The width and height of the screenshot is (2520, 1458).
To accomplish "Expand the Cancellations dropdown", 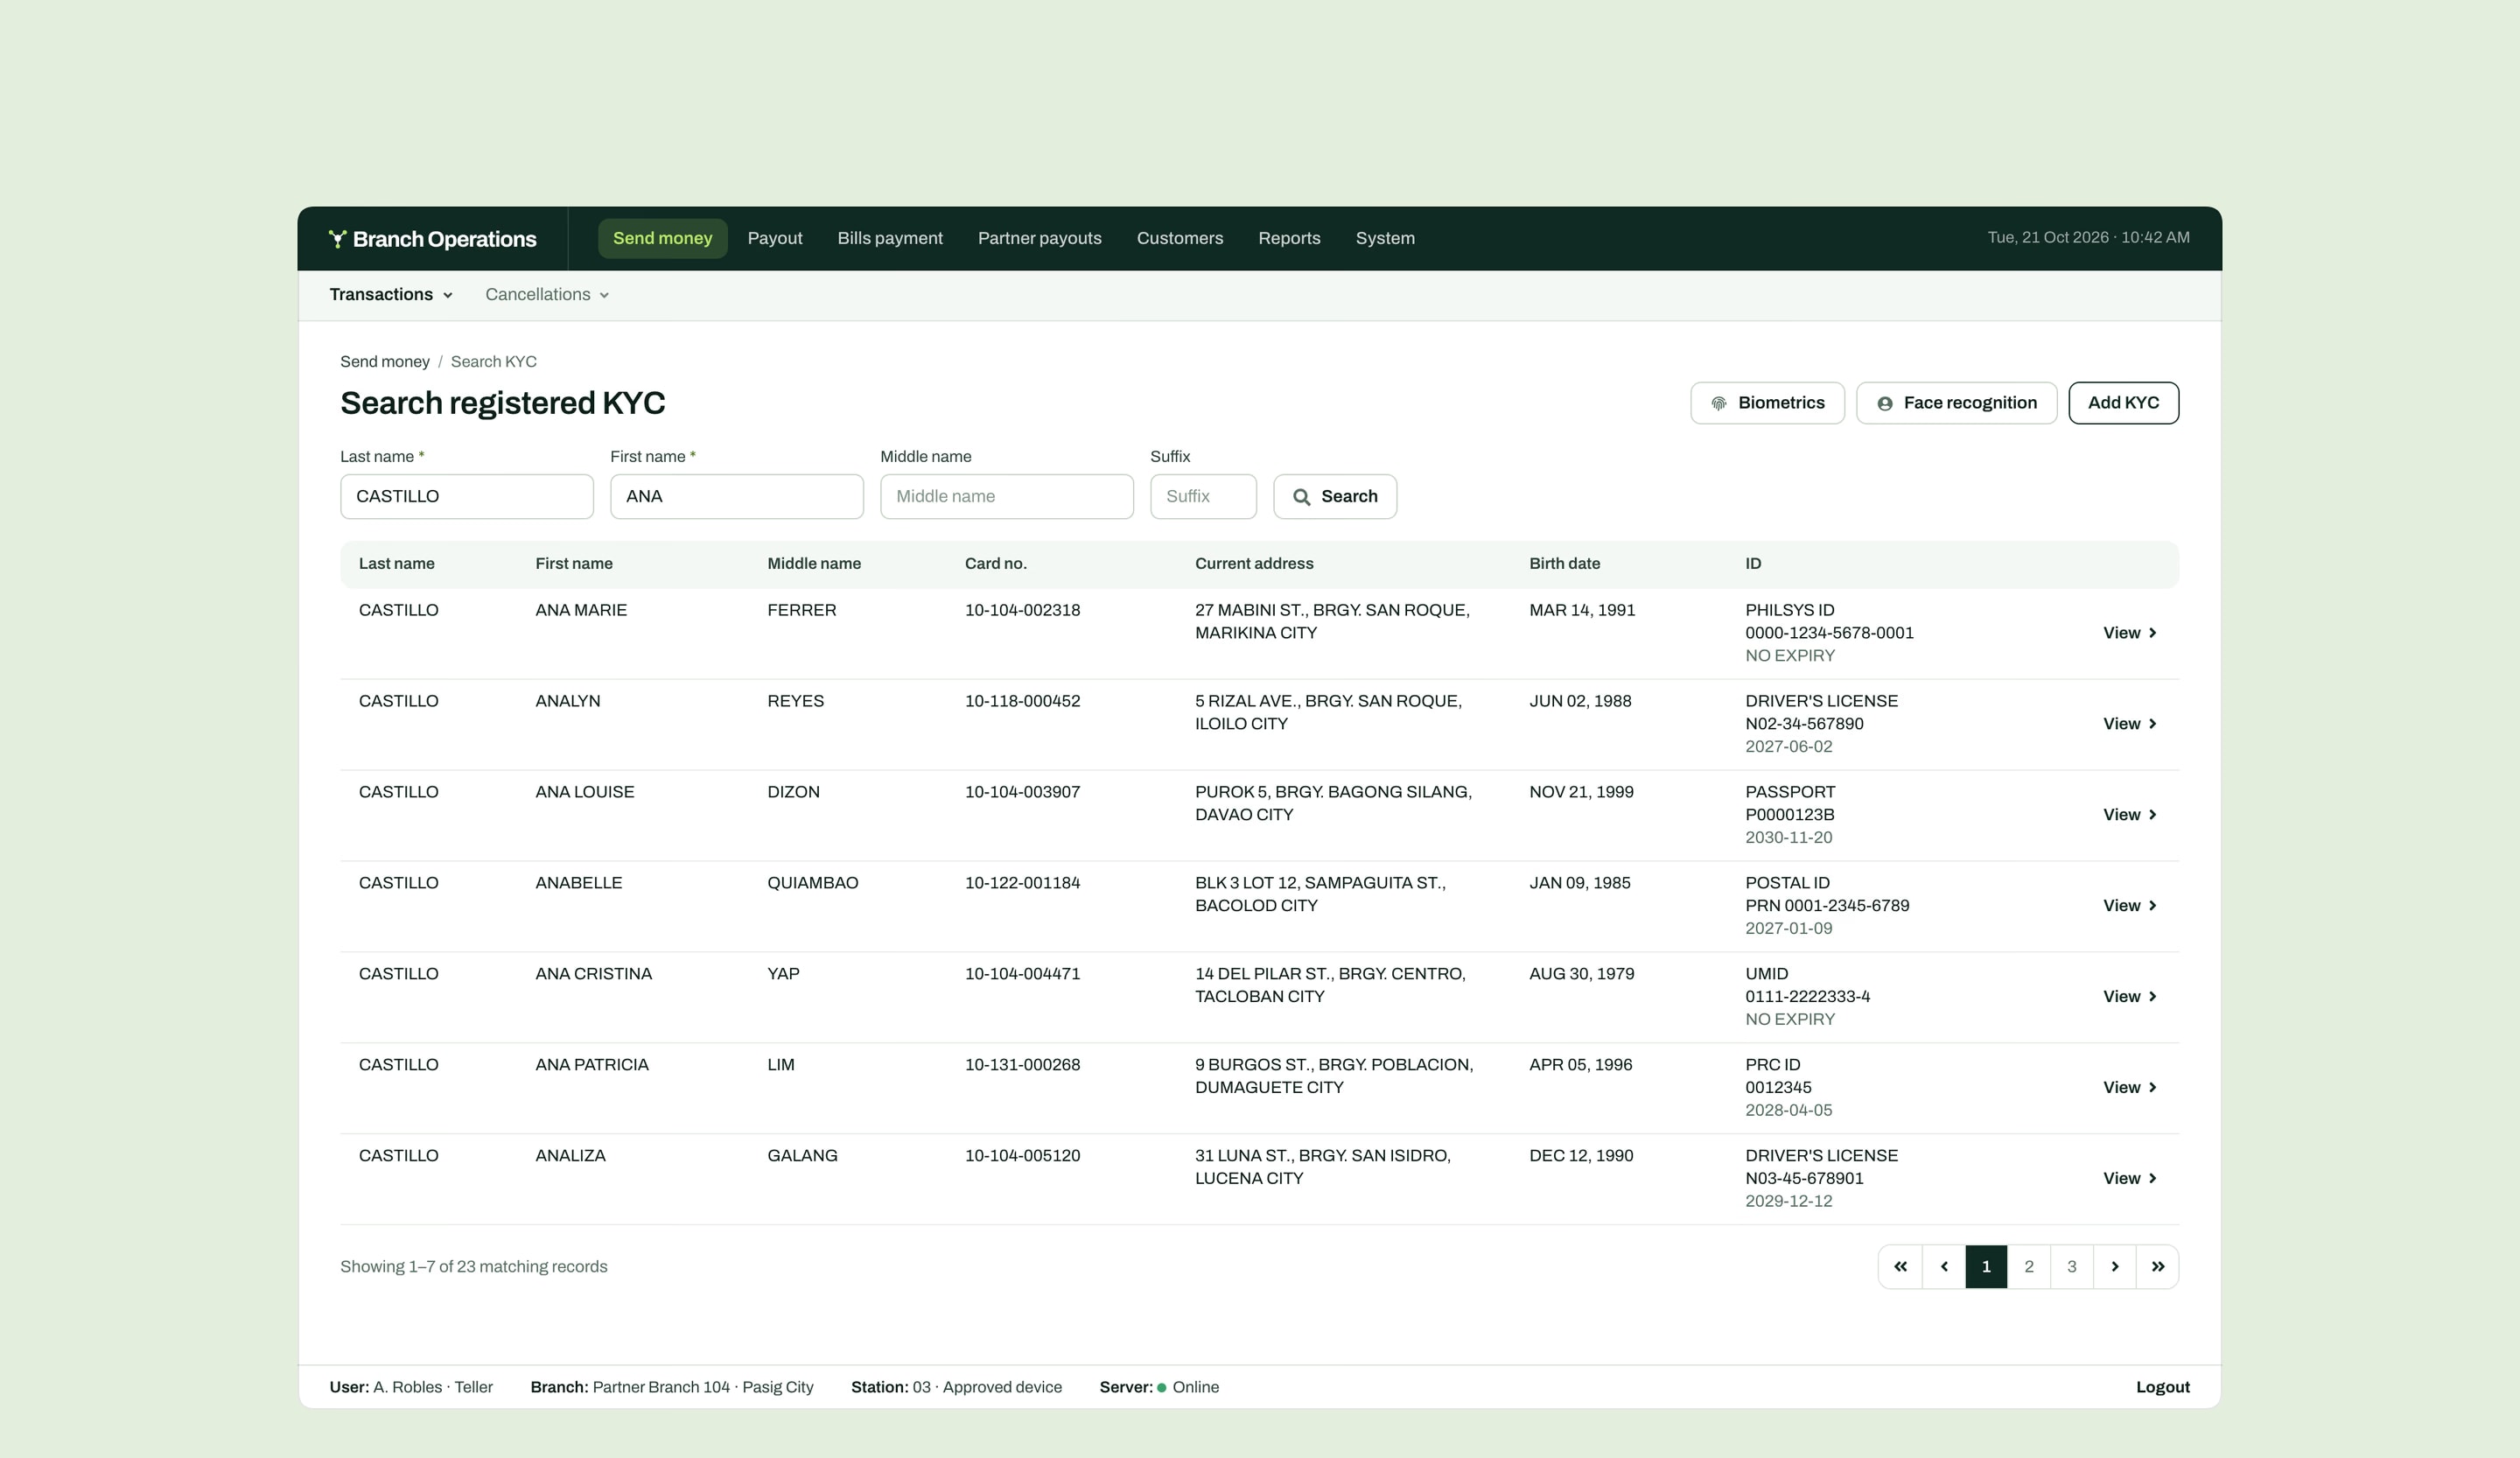I will coord(547,295).
